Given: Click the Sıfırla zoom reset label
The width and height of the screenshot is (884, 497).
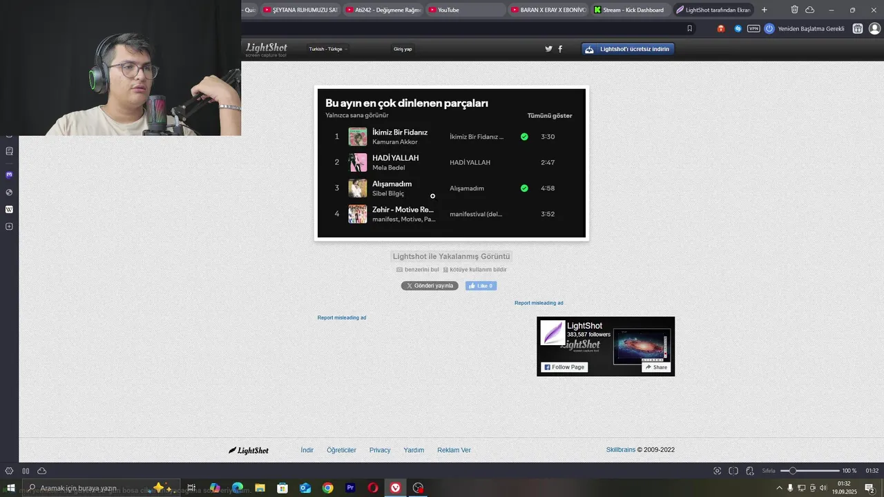Looking at the screenshot, I should [769, 471].
